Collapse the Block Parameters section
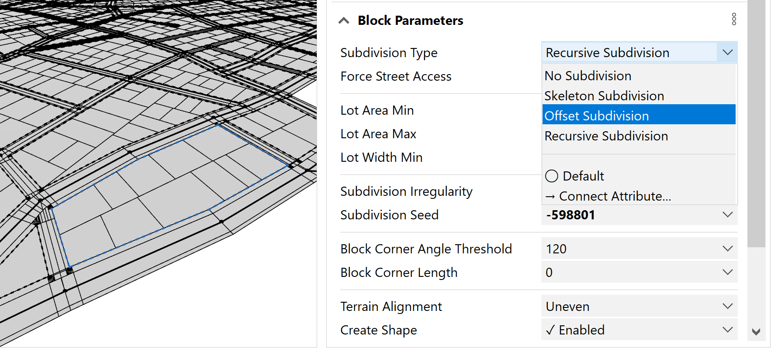771x348 pixels. click(x=344, y=20)
